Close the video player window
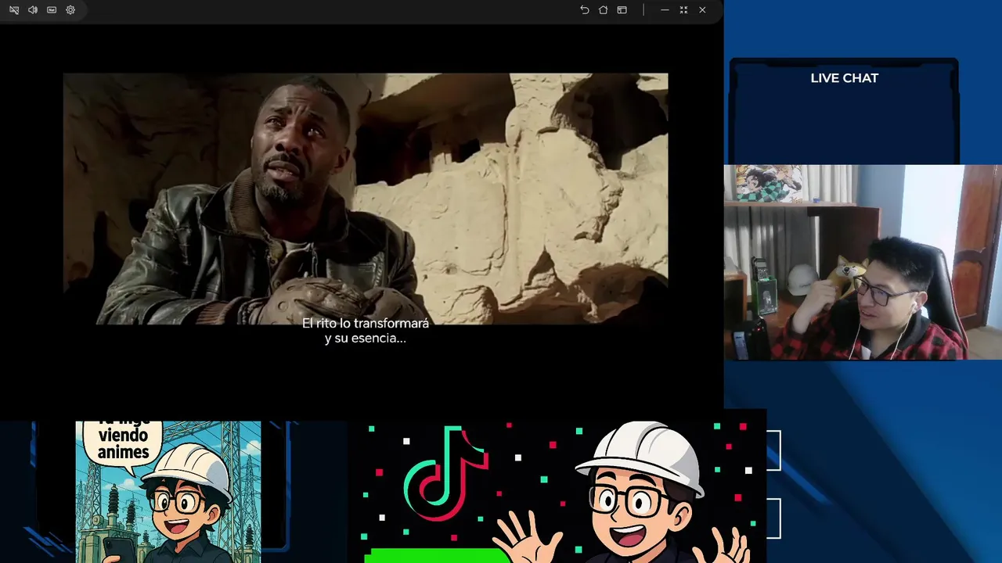Screen dimensions: 1002x563 [702, 10]
